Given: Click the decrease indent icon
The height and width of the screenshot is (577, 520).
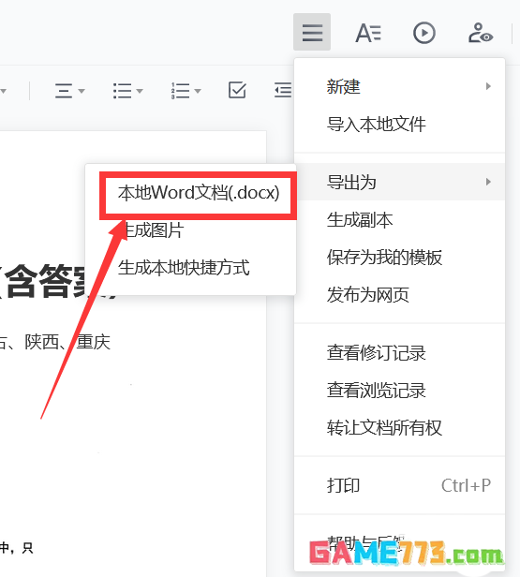Looking at the screenshot, I should coord(283,90).
